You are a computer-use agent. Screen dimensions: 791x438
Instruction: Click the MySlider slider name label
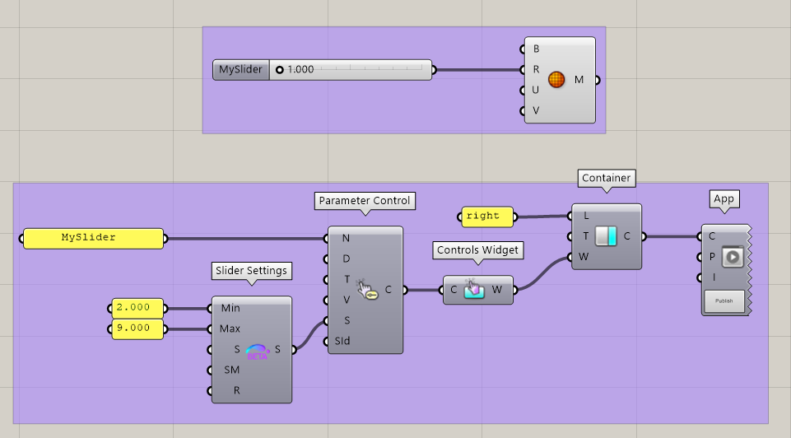click(240, 70)
